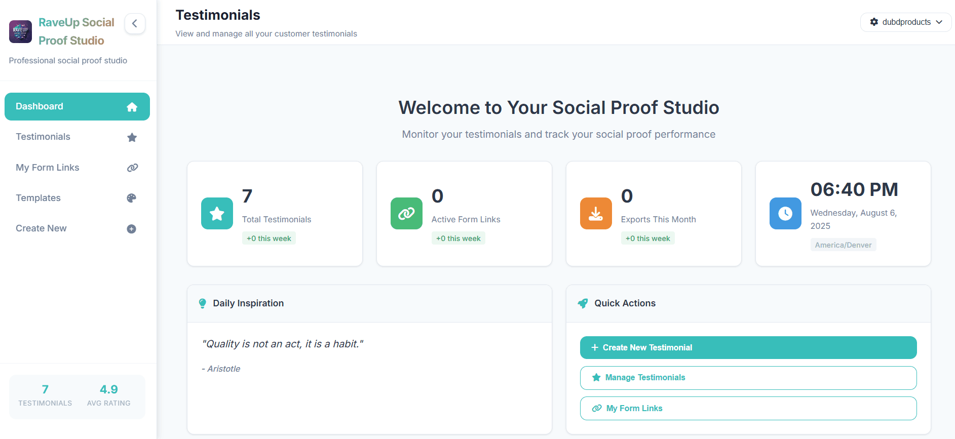Click the teal star icon on Total Testimonials card
The width and height of the screenshot is (955, 439).
(217, 214)
